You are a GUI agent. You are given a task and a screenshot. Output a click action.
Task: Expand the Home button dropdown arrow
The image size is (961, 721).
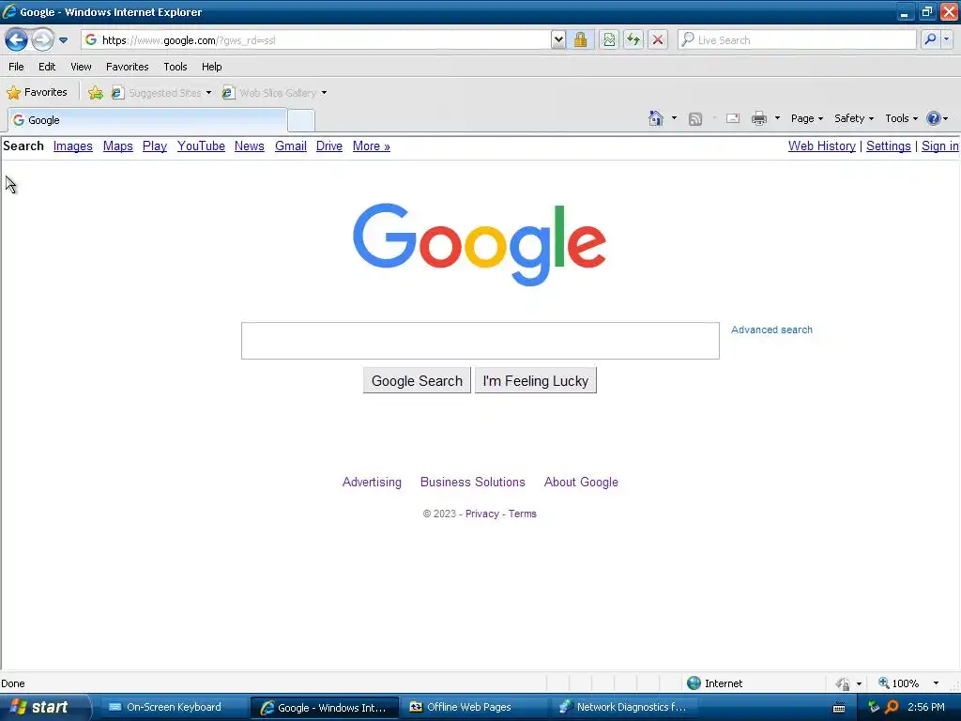674,118
